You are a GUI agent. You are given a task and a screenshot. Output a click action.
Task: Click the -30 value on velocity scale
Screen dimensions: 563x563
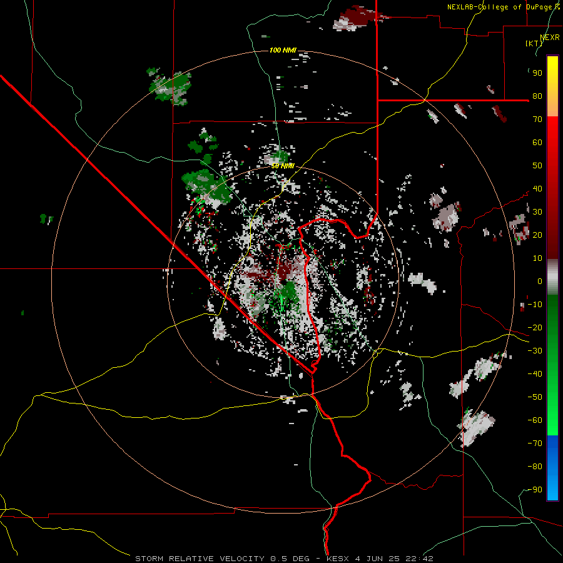(535, 351)
